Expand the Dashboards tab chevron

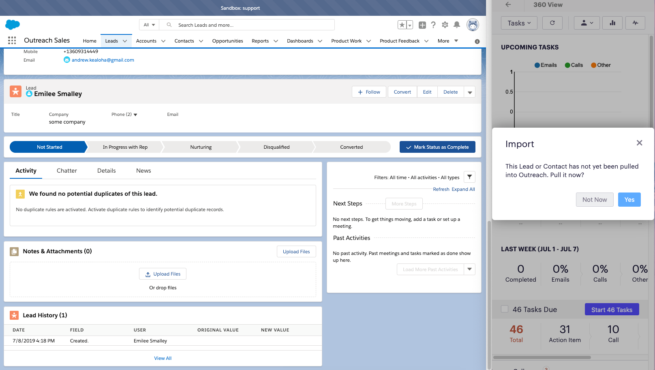pyautogui.click(x=320, y=41)
